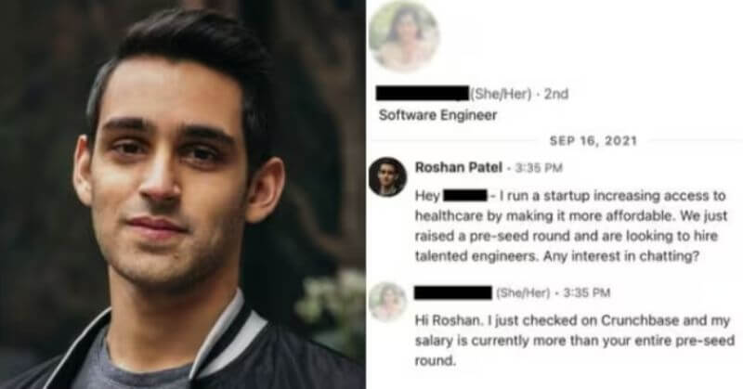The width and height of the screenshot is (743, 389).
Task: Select the Software Engineer headline text
Action: click(x=437, y=115)
